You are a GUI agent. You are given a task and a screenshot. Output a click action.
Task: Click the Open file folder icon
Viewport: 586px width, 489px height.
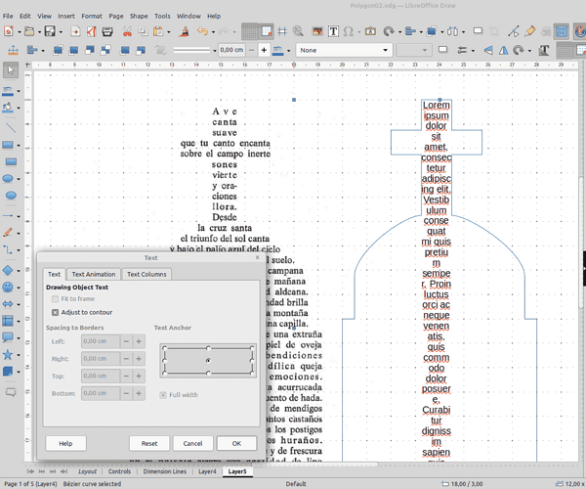(x=29, y=31)
